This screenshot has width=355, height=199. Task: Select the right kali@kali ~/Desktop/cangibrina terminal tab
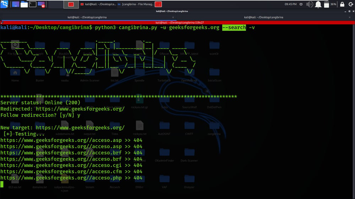click(263, 17)
